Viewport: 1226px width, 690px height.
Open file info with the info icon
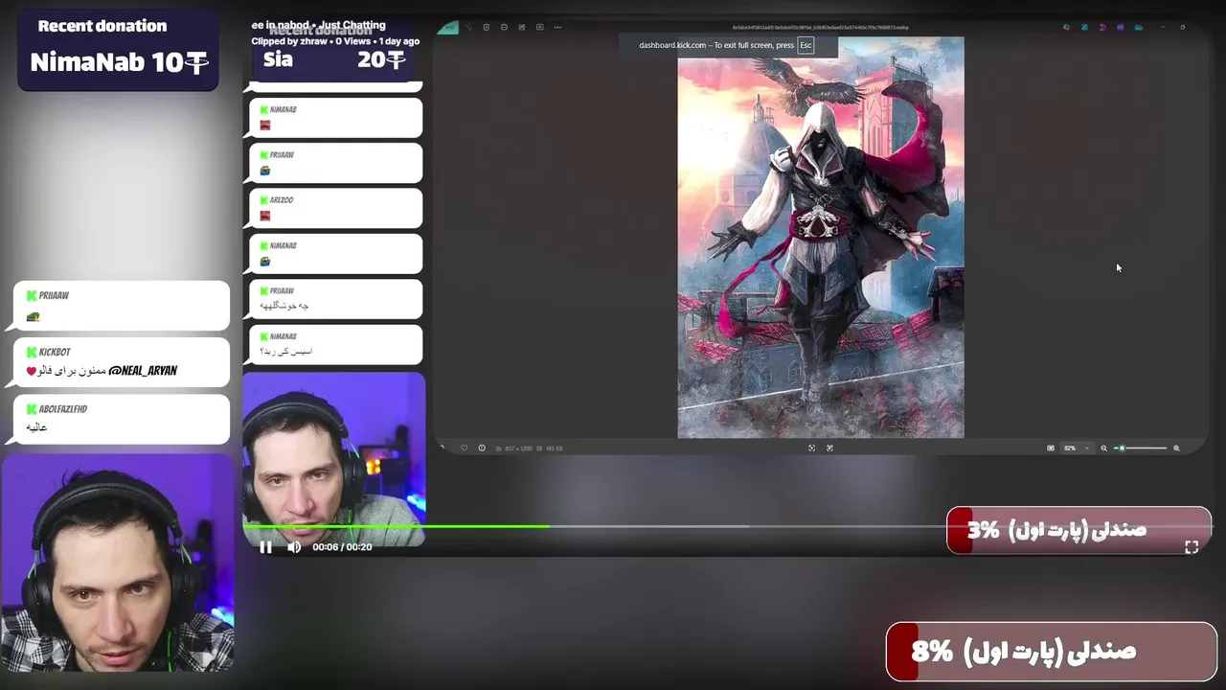[x=482, y=448]
